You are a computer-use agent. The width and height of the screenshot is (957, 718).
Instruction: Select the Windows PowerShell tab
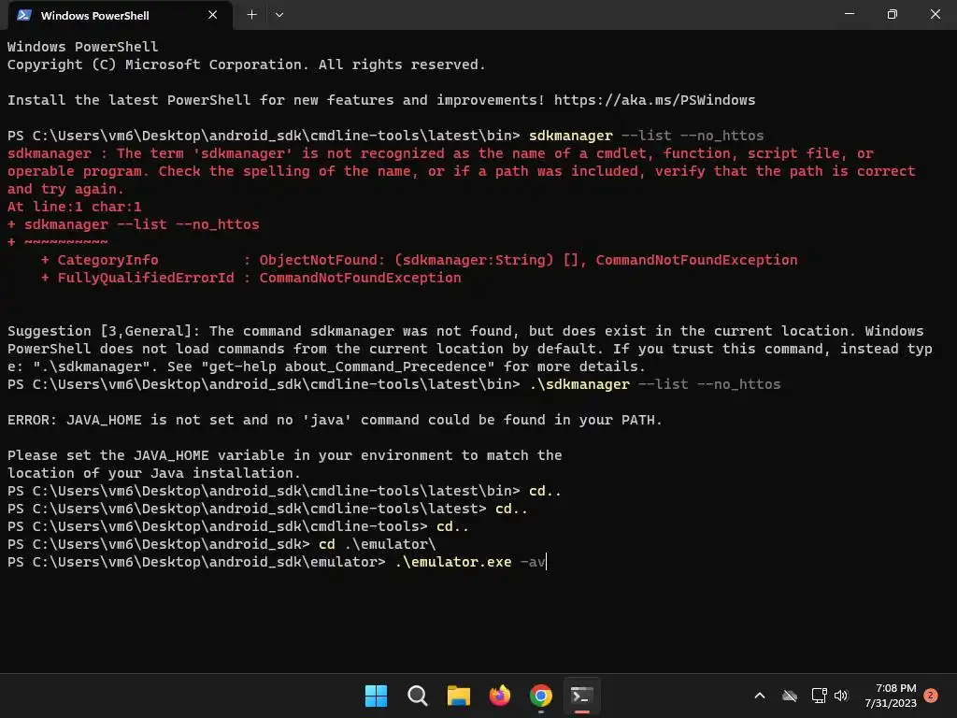point(120,15)
